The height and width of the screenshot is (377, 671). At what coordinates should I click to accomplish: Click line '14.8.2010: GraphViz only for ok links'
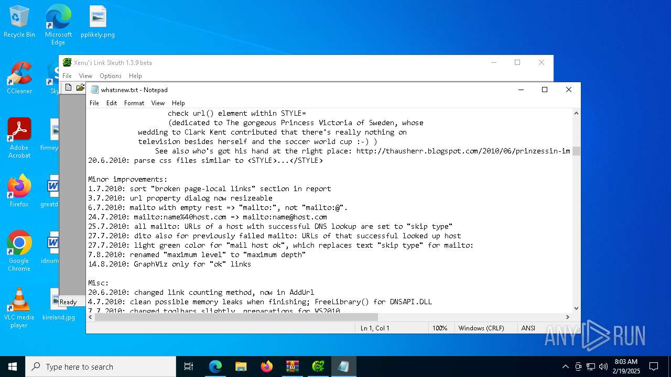(170, 264)
